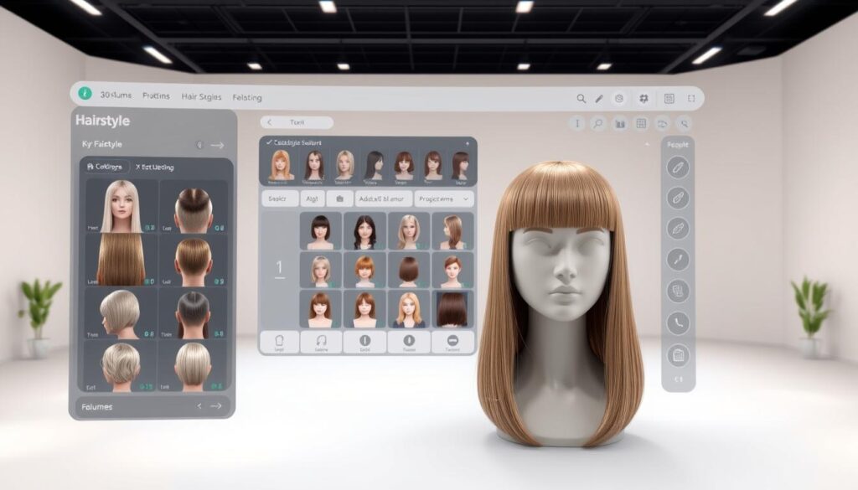858x490 pixels.
Task: Click the first round dark icon in the bottom action row
Action: click(x=365, y=343)
